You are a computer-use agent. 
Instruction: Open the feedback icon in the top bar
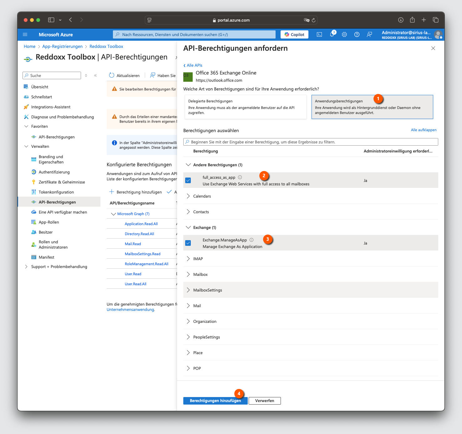[x=369, y=34]
